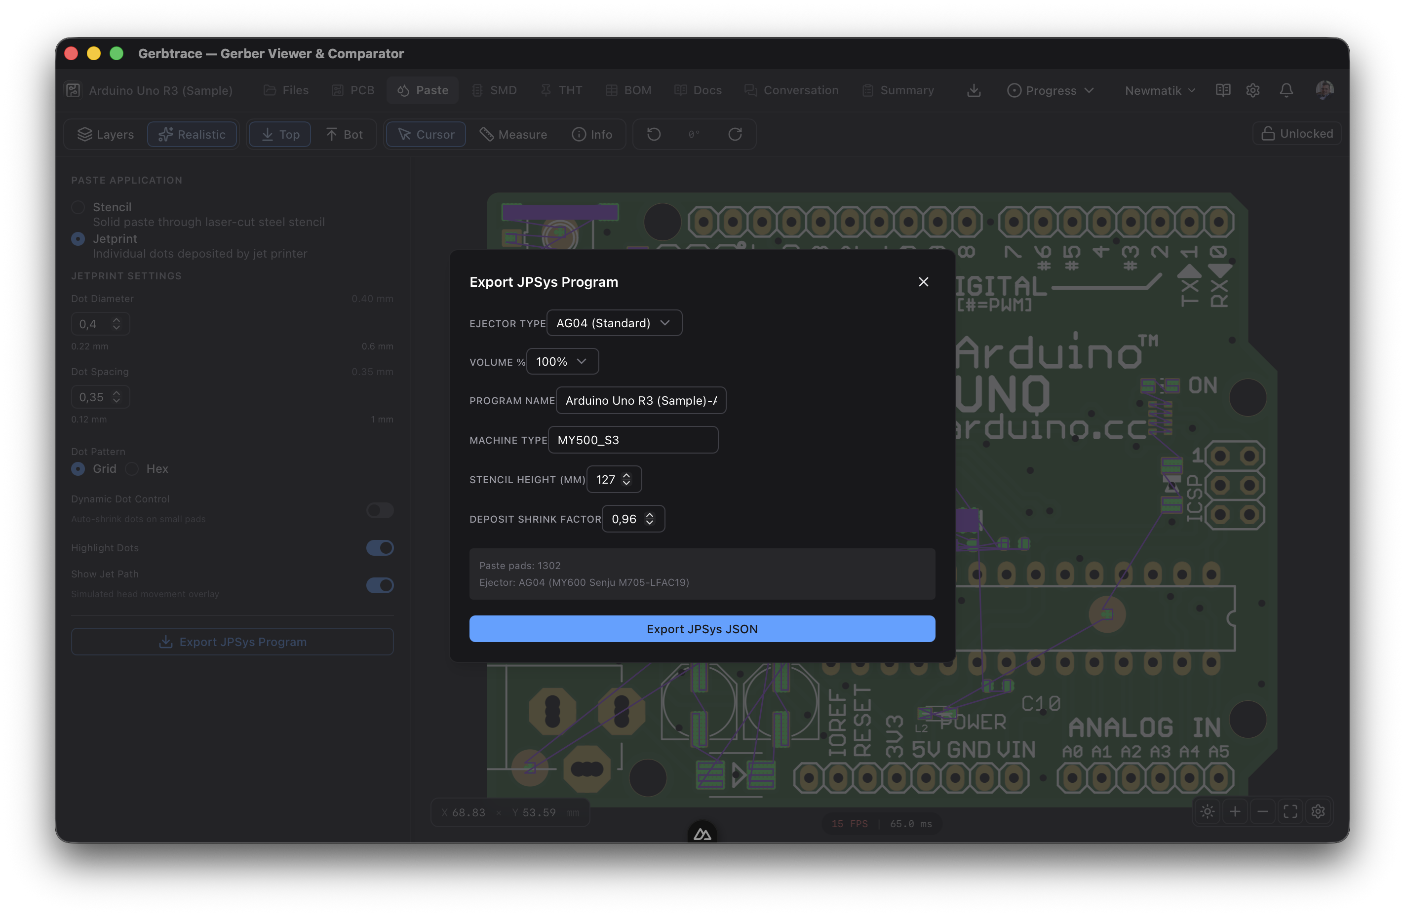The width and height of the screenshot is (1405, 916).
Task: Click the rotate clockwise icon
Action: point(735,135)
